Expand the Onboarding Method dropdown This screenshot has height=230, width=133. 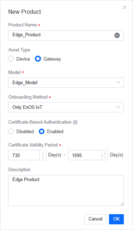click(66, 107)
